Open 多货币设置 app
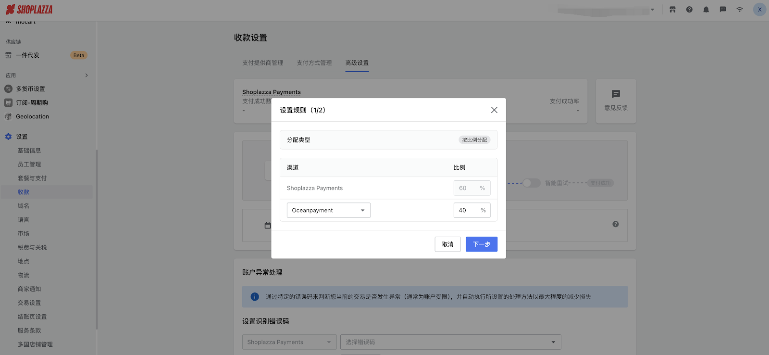This screenshot has height=355, width=769. click(x=30, y=89)
